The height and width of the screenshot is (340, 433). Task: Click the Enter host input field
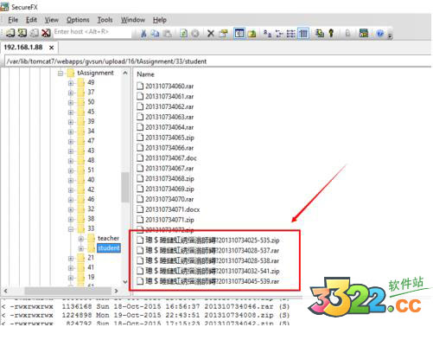tap(92, 32)
